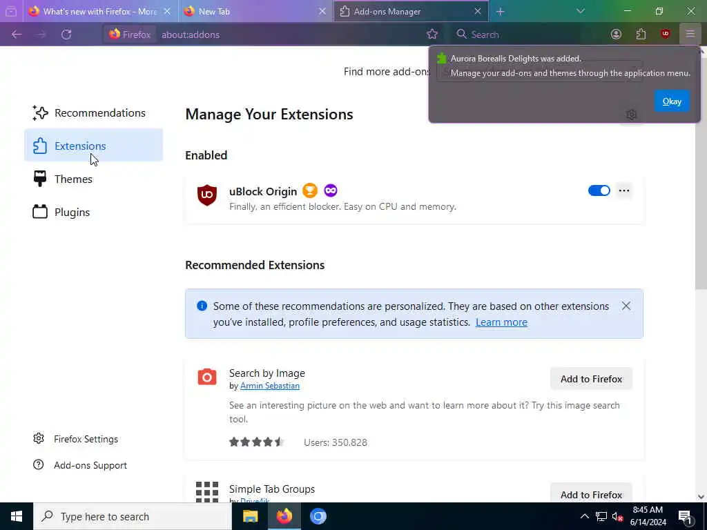The image size is (707, 530).
Task: Open the muted volume tray icon
Action: tap(618, 516)
